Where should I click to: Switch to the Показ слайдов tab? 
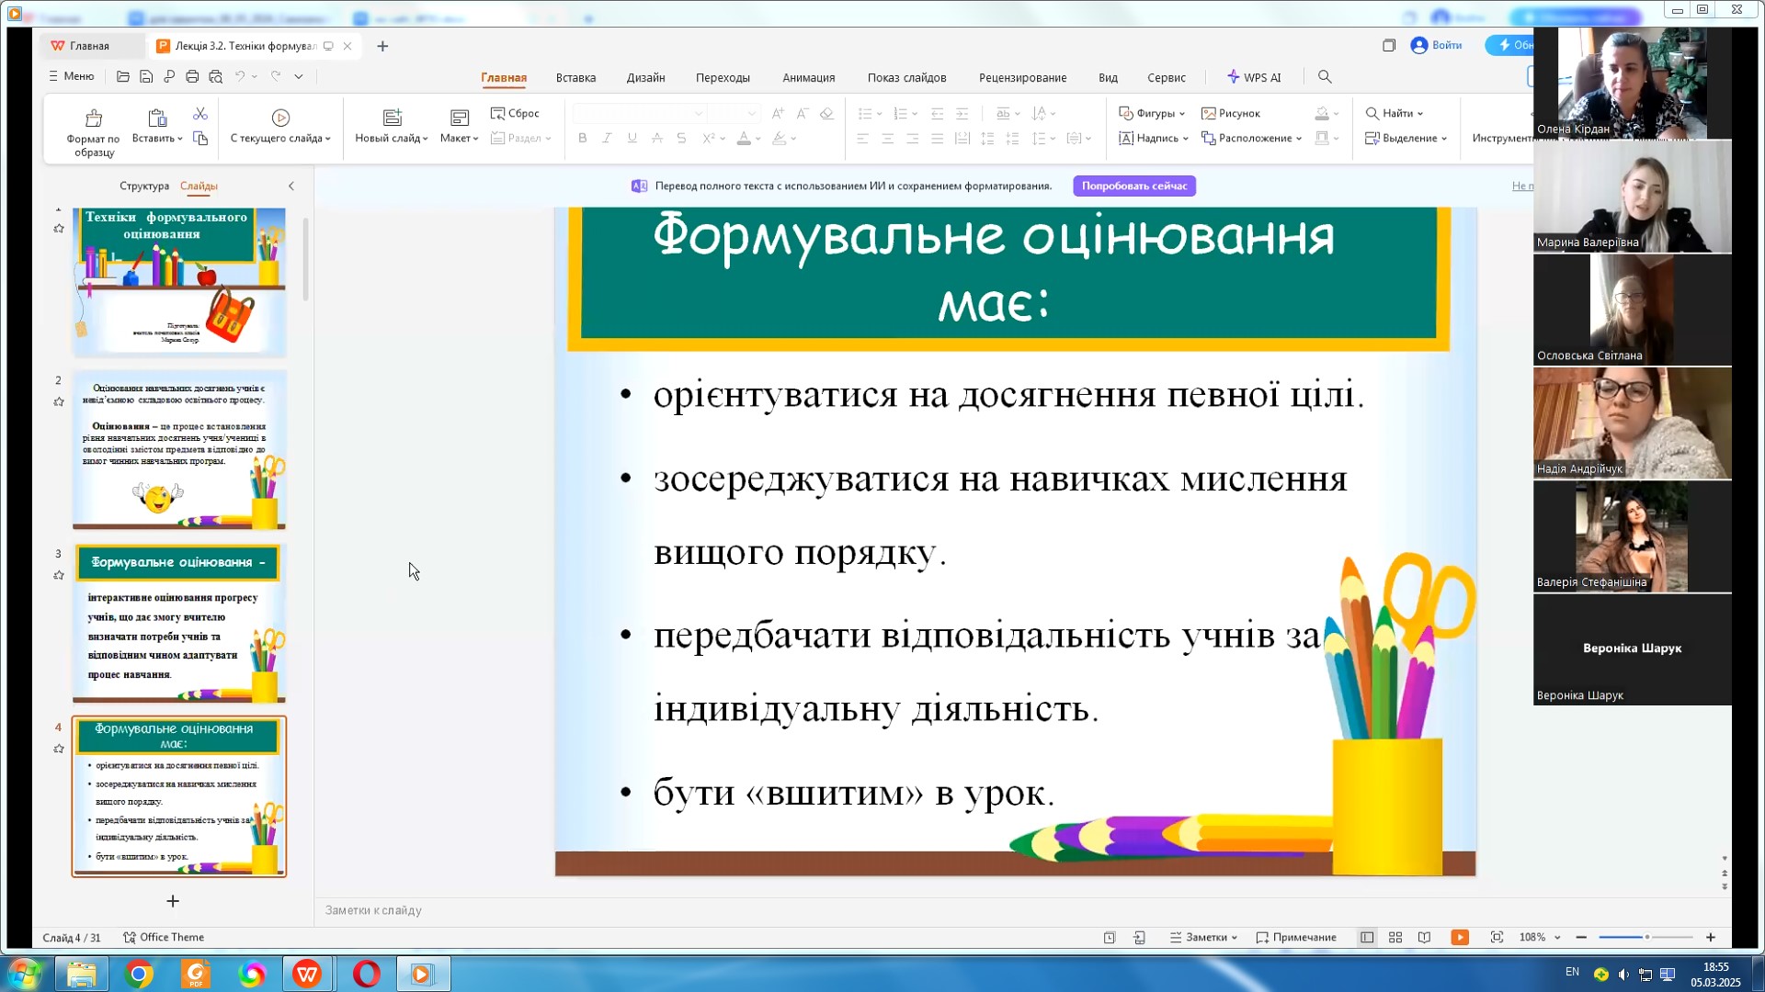point(906,78)
